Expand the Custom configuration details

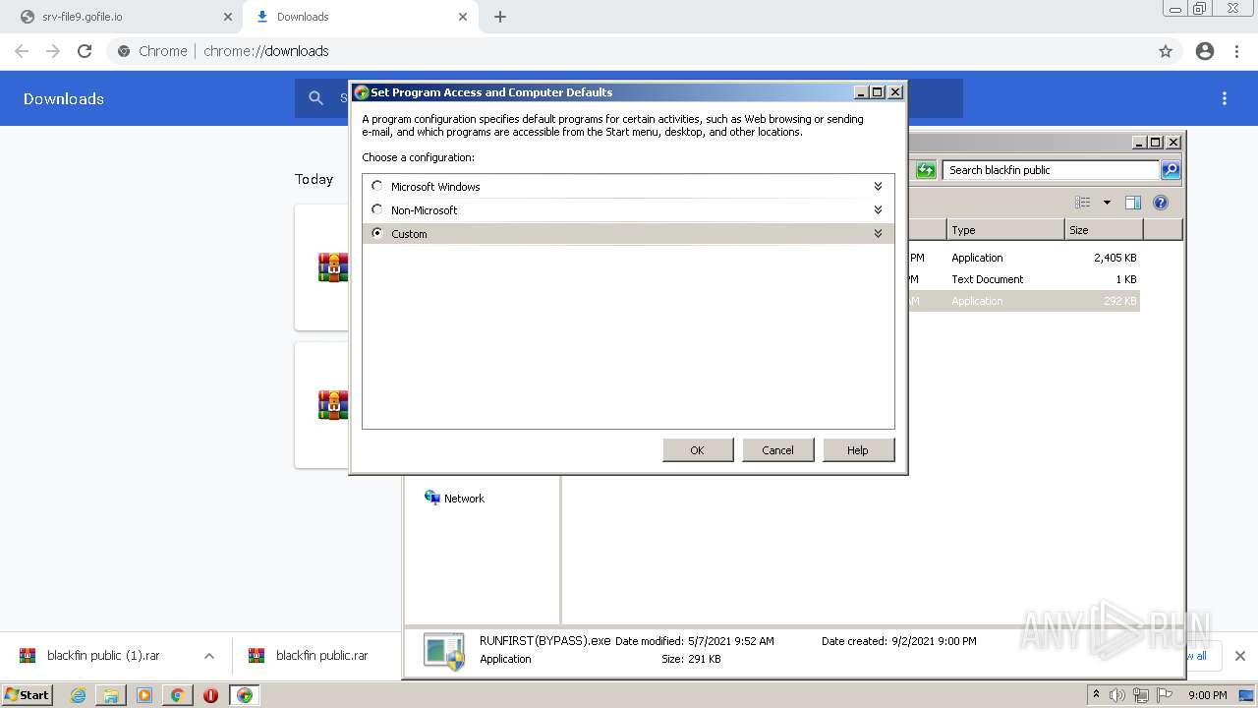tap(878, 233)
